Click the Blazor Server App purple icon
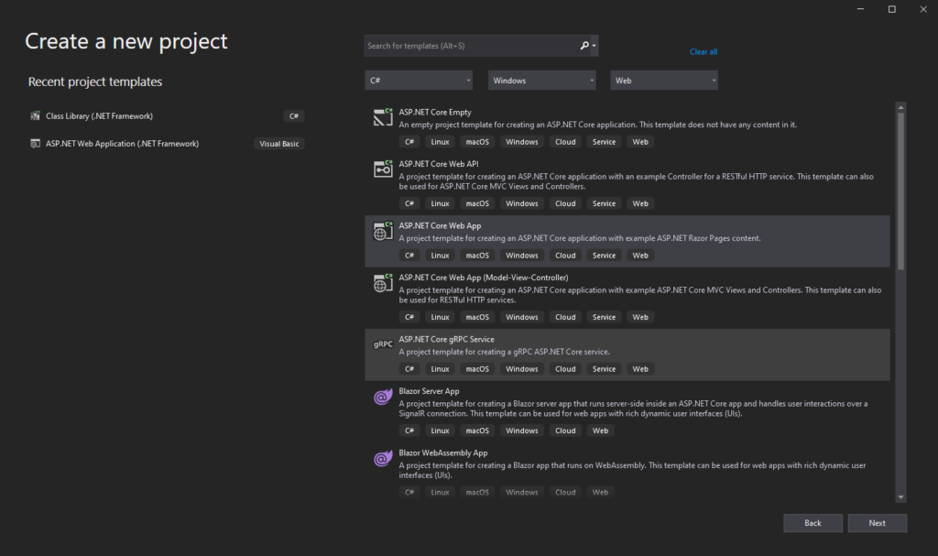938x556 pixels. click(383, 397)
